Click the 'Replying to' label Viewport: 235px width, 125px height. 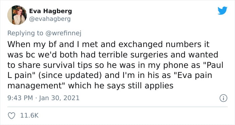pyautogui.click(x=25, y=33)
